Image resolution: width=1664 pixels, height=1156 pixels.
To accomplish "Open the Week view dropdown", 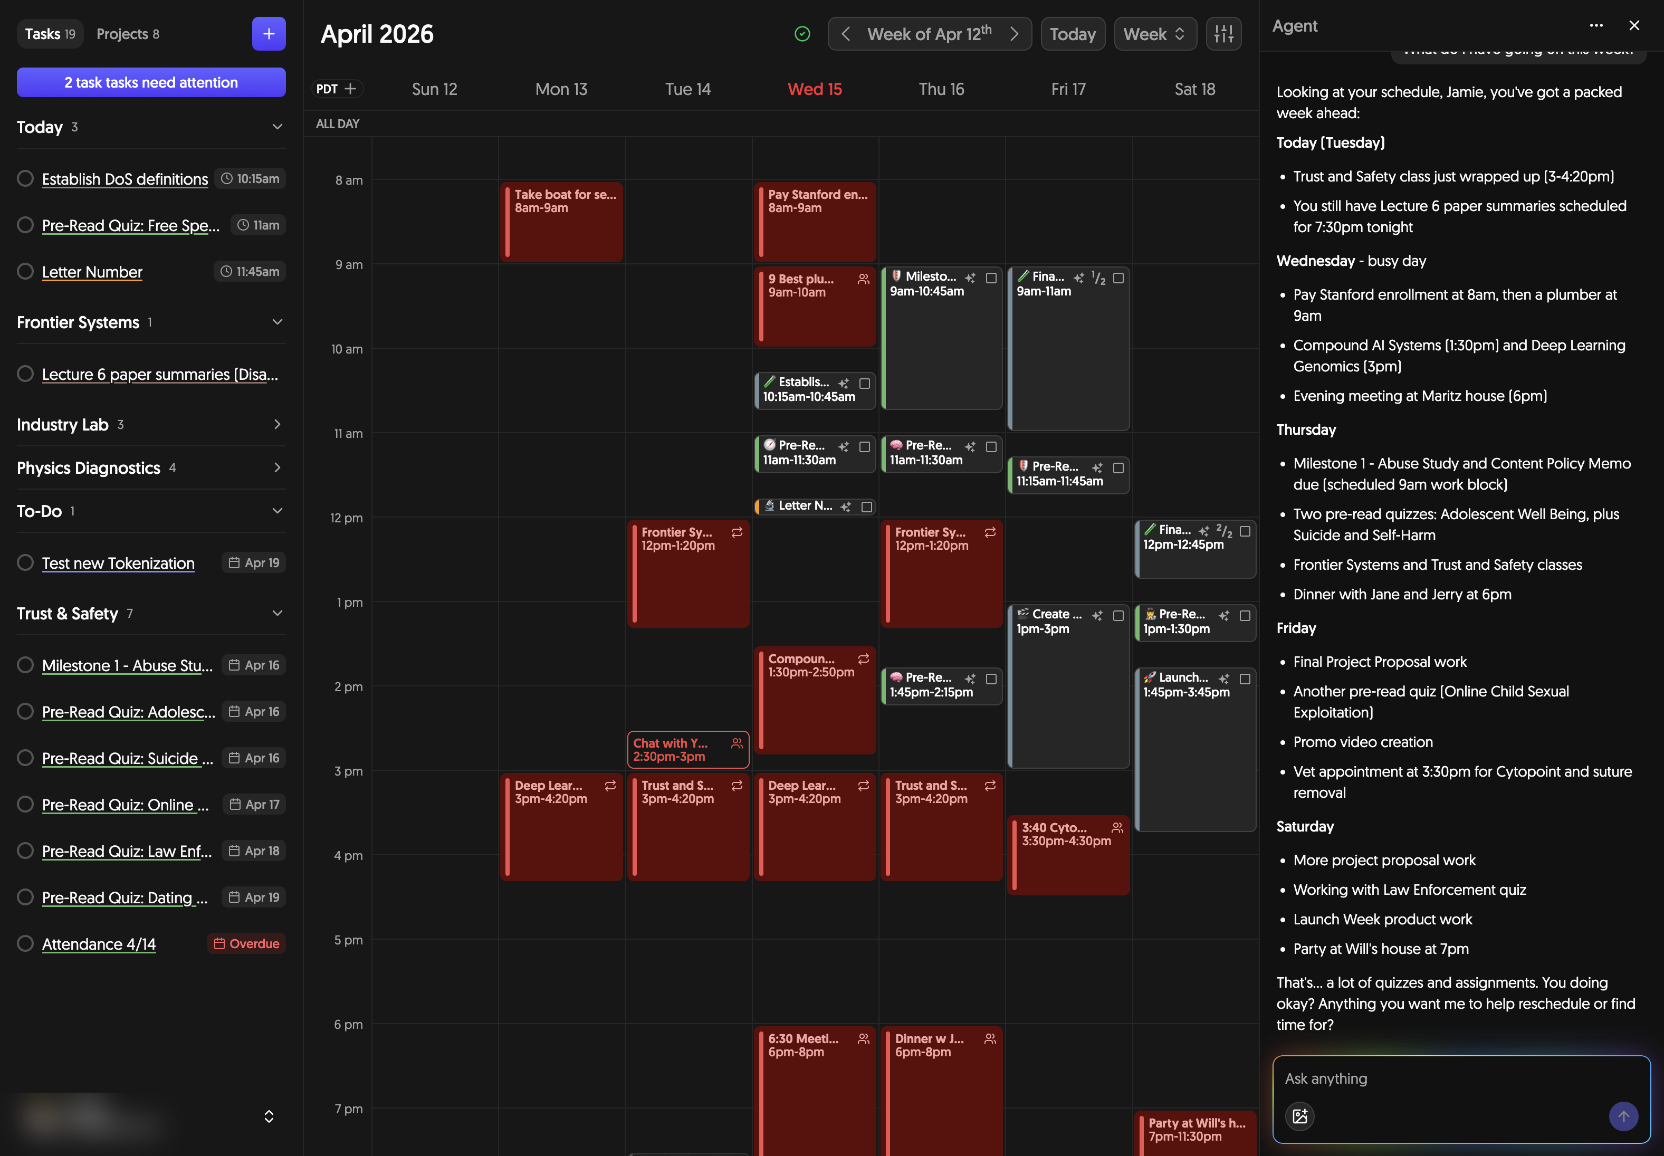I will point(1154,34).
